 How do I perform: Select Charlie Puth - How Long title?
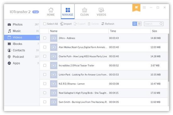coord(83,56)
